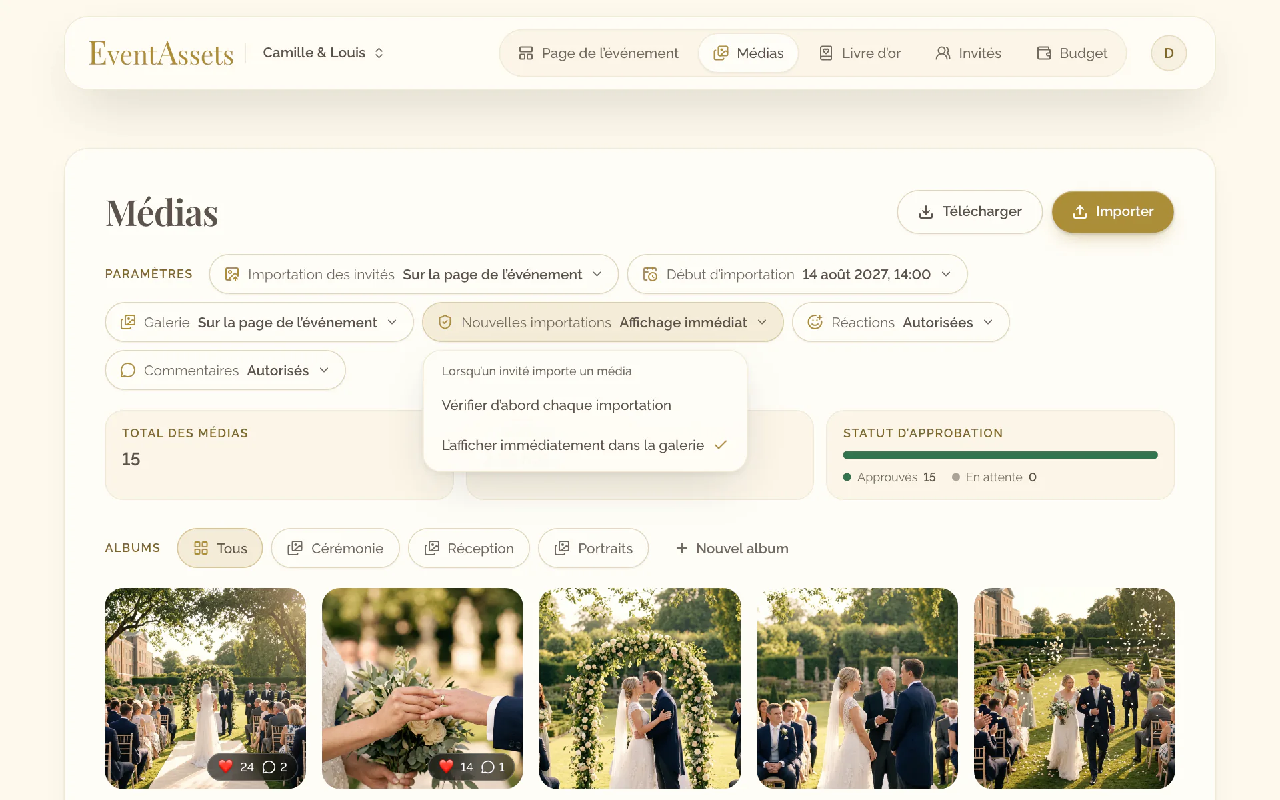Open the Camille & Louis event switcher
Viewport: 1280px width, 800px height.
click(x=323, y=53)
